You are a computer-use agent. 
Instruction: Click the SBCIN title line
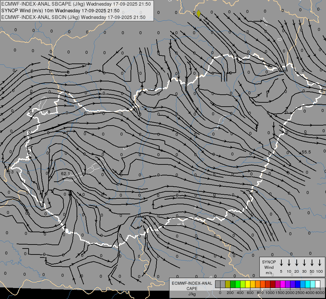(x=73, y=17)
